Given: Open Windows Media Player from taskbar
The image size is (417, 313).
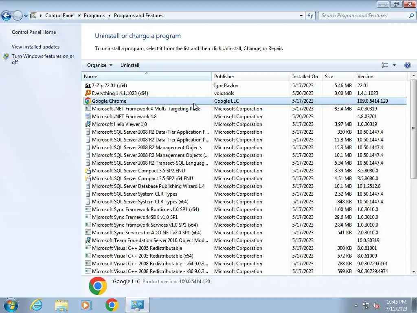Looking at the screenshot, I should tap(86, 305).
